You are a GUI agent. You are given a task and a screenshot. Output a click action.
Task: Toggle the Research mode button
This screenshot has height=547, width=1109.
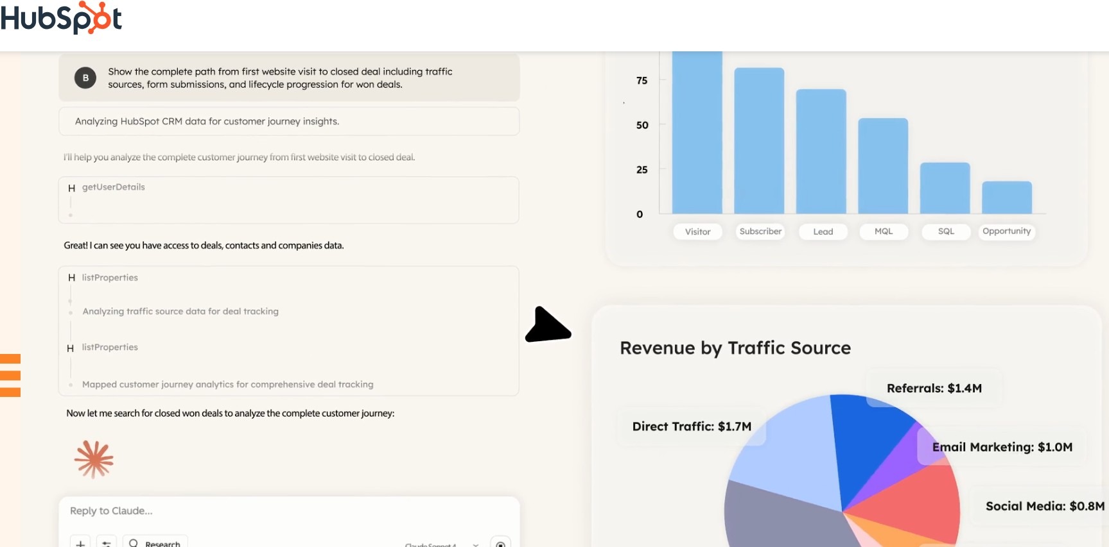[155, 543]
